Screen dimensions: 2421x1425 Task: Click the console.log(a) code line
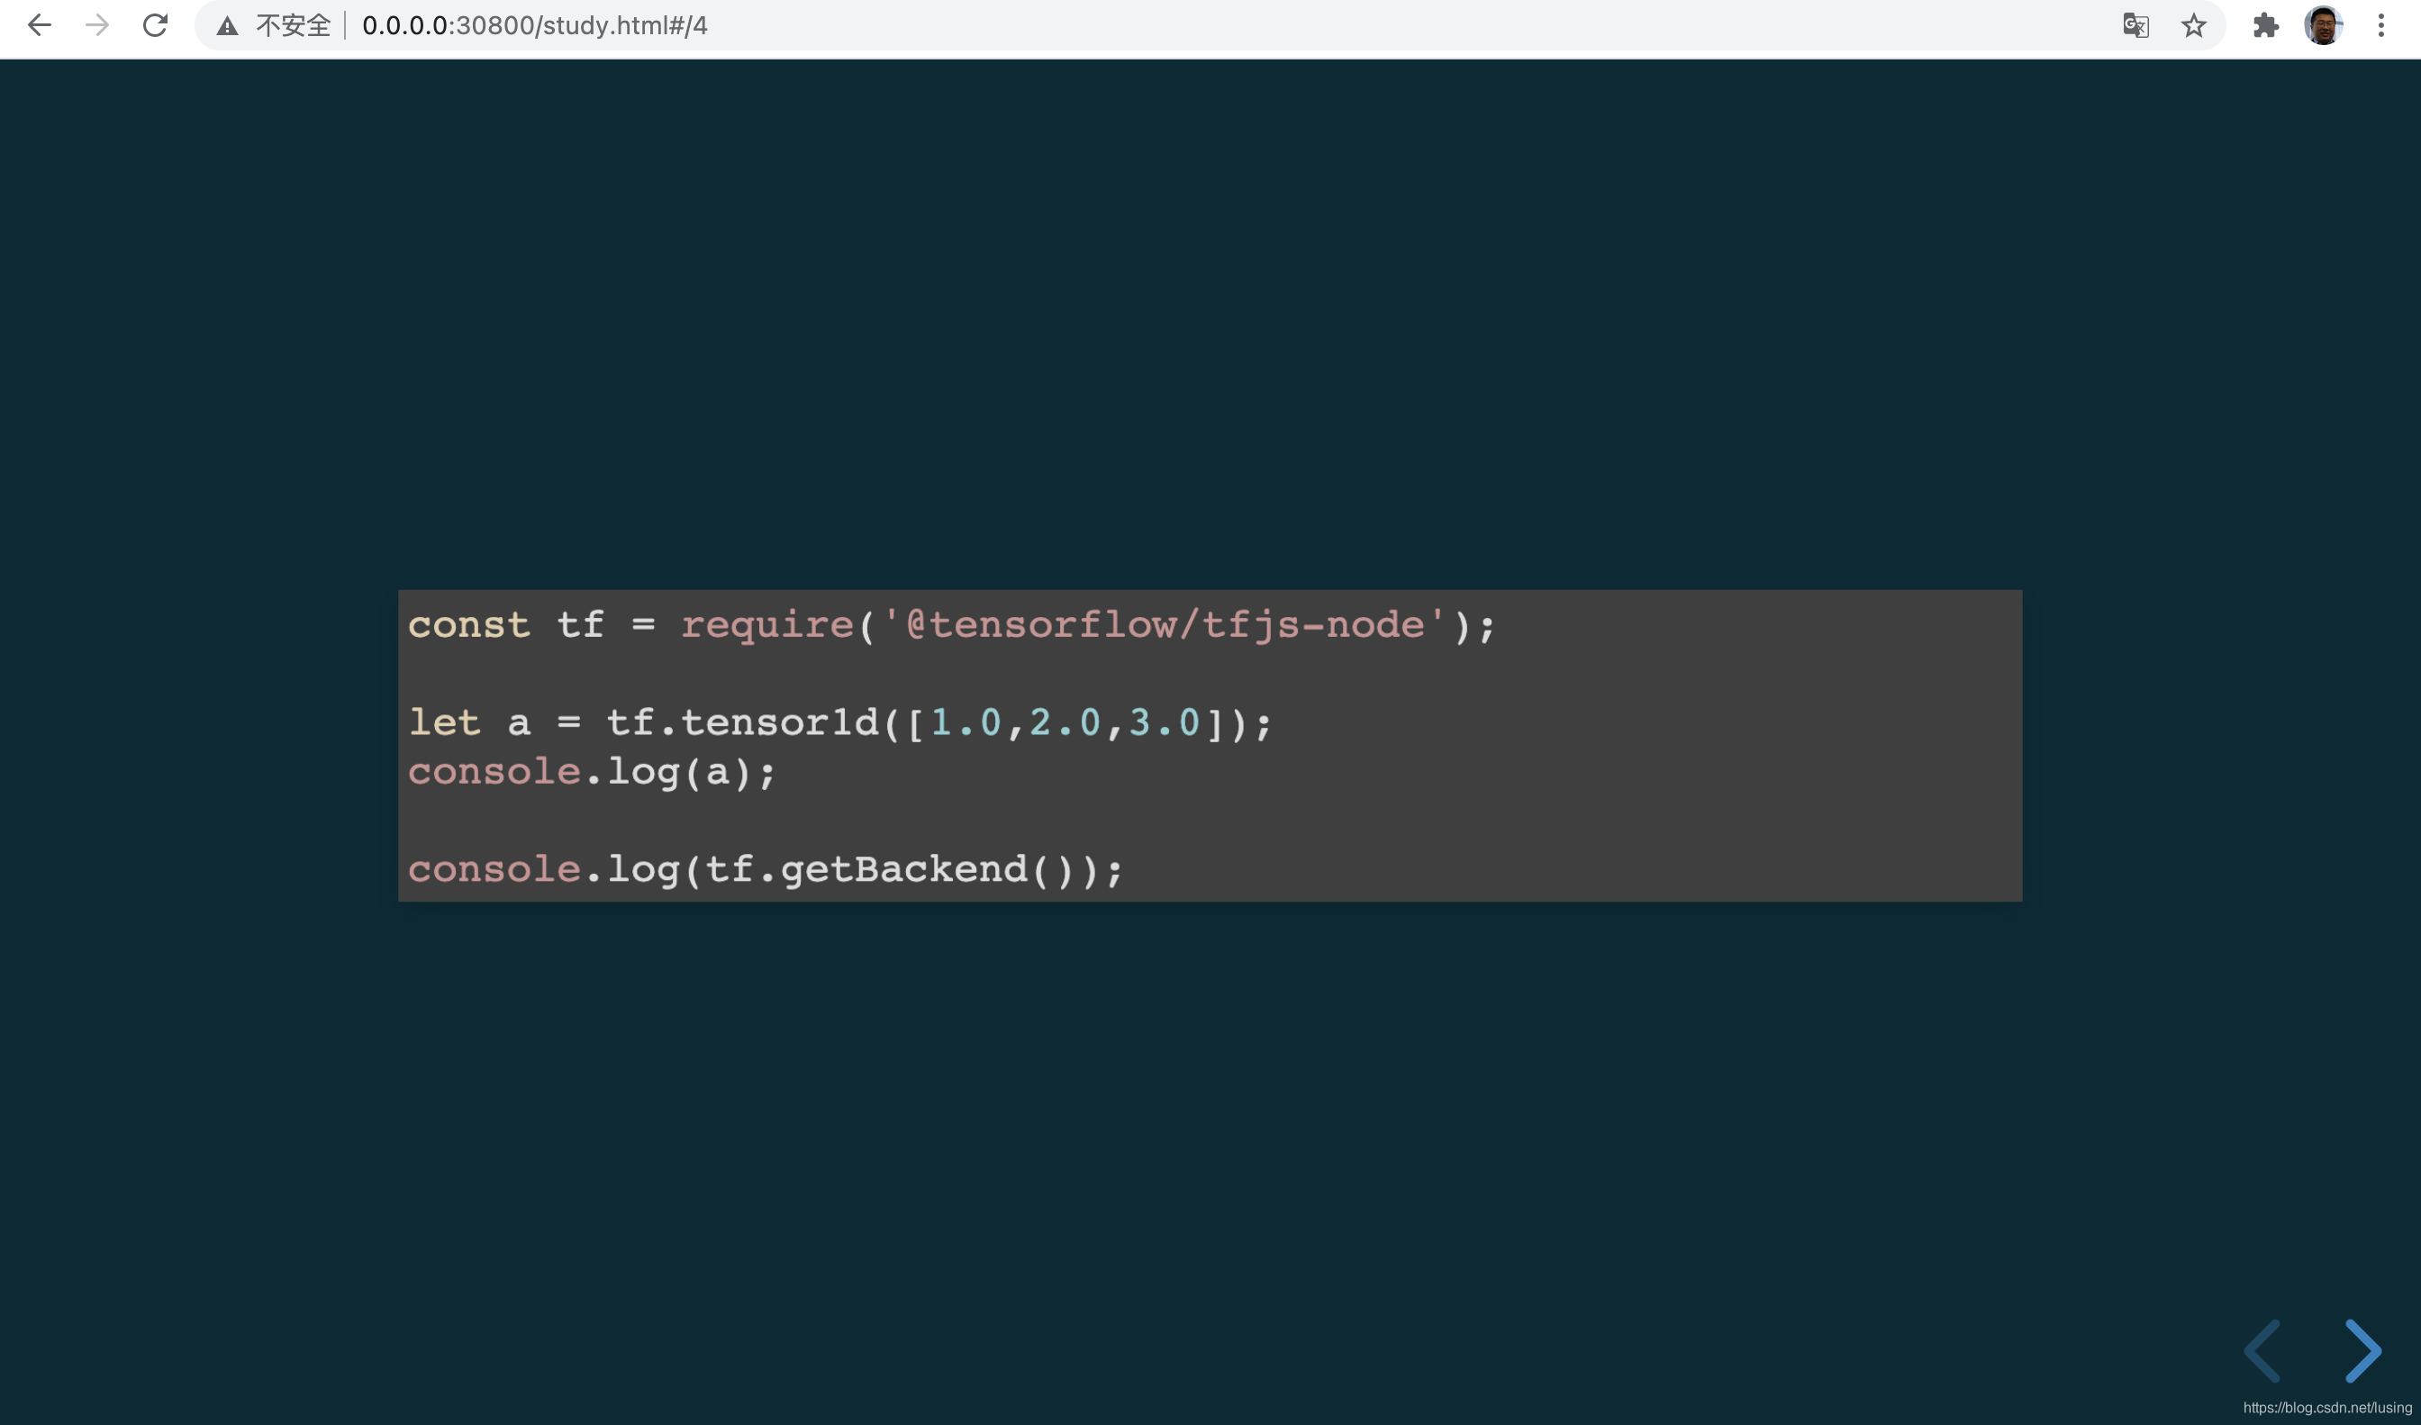(592, 772)
